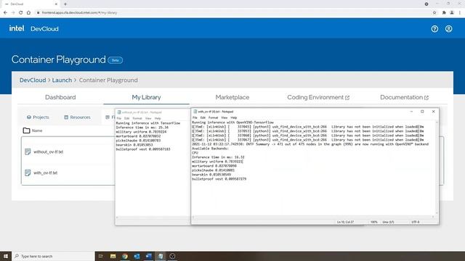Open View menu in with_ov-tf Notepad
This screenshot has height=261, width=465.
click(225, 117)
